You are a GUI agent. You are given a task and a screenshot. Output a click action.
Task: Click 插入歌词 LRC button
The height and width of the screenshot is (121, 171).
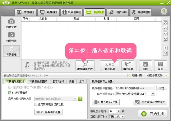(109, 66)
